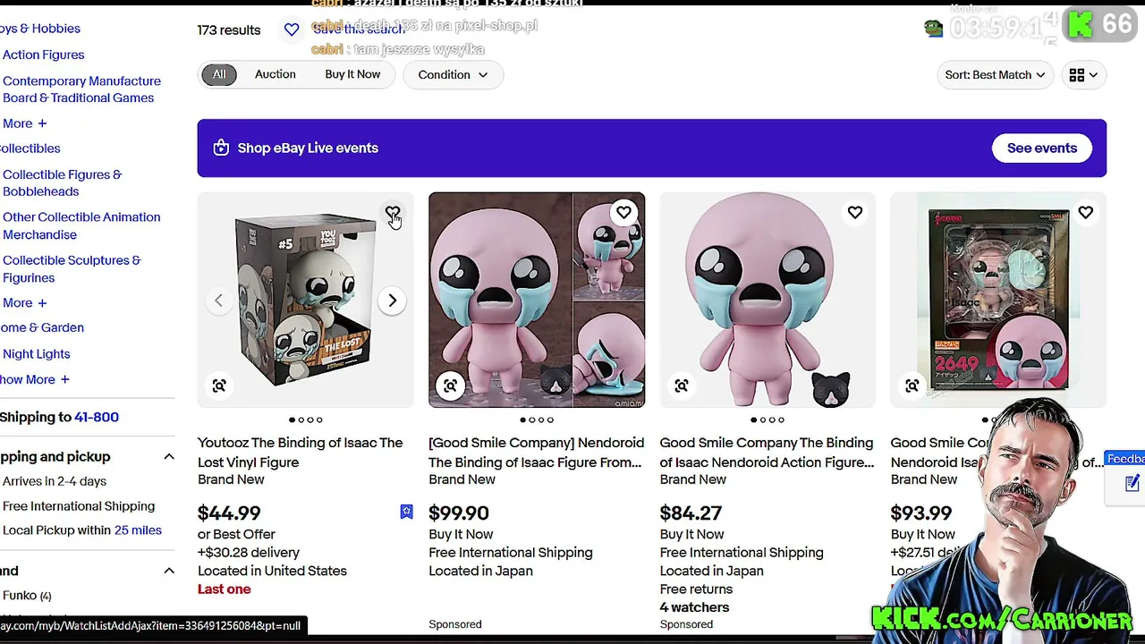
Task: Open the Condition filter dropdown
Action: (453, 75)
